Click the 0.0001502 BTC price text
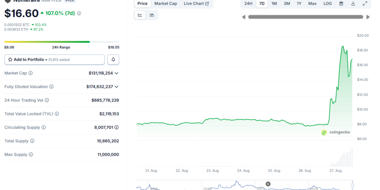 pos(17,25)
